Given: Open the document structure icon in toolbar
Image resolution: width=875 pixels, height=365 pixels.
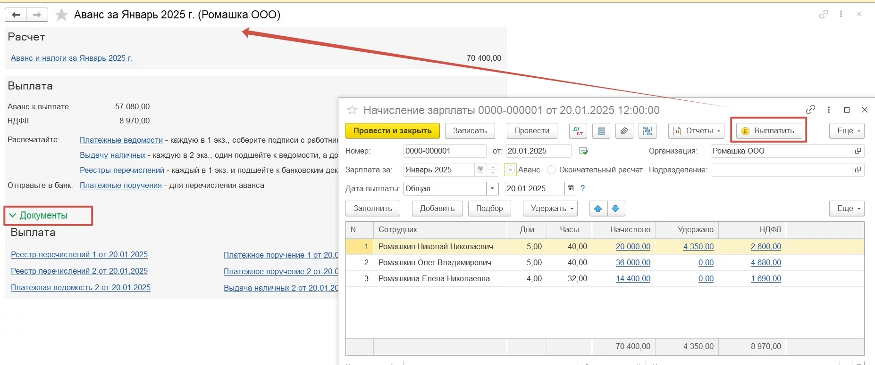Looking at the screenshot, I should pos(647,131).
